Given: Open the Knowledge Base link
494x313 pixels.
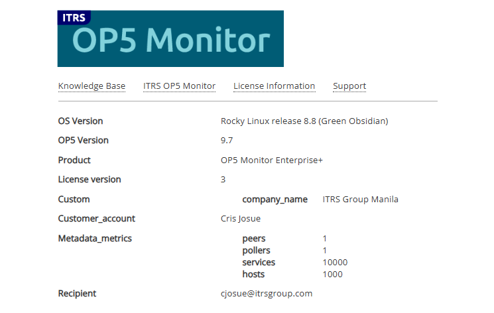Looking at the screenshot, I should (92, 86).
